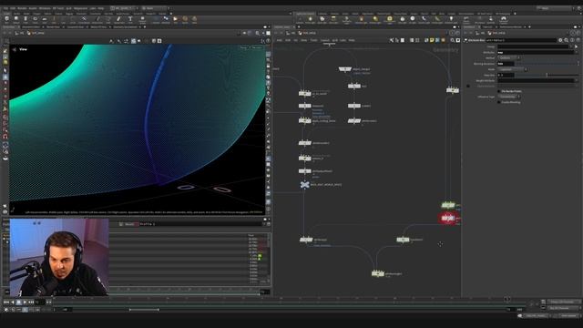583x328 pixels.
Task: Open the parameter pane gear menu
Action: click(560, 40)
